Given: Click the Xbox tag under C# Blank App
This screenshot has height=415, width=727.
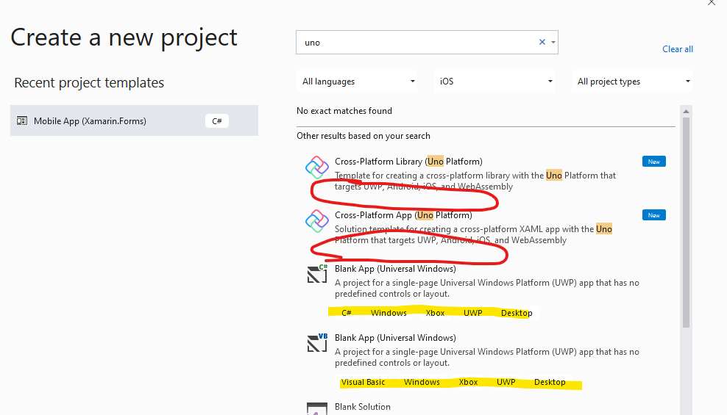Looking at the screenshot, I should point(435,313).
